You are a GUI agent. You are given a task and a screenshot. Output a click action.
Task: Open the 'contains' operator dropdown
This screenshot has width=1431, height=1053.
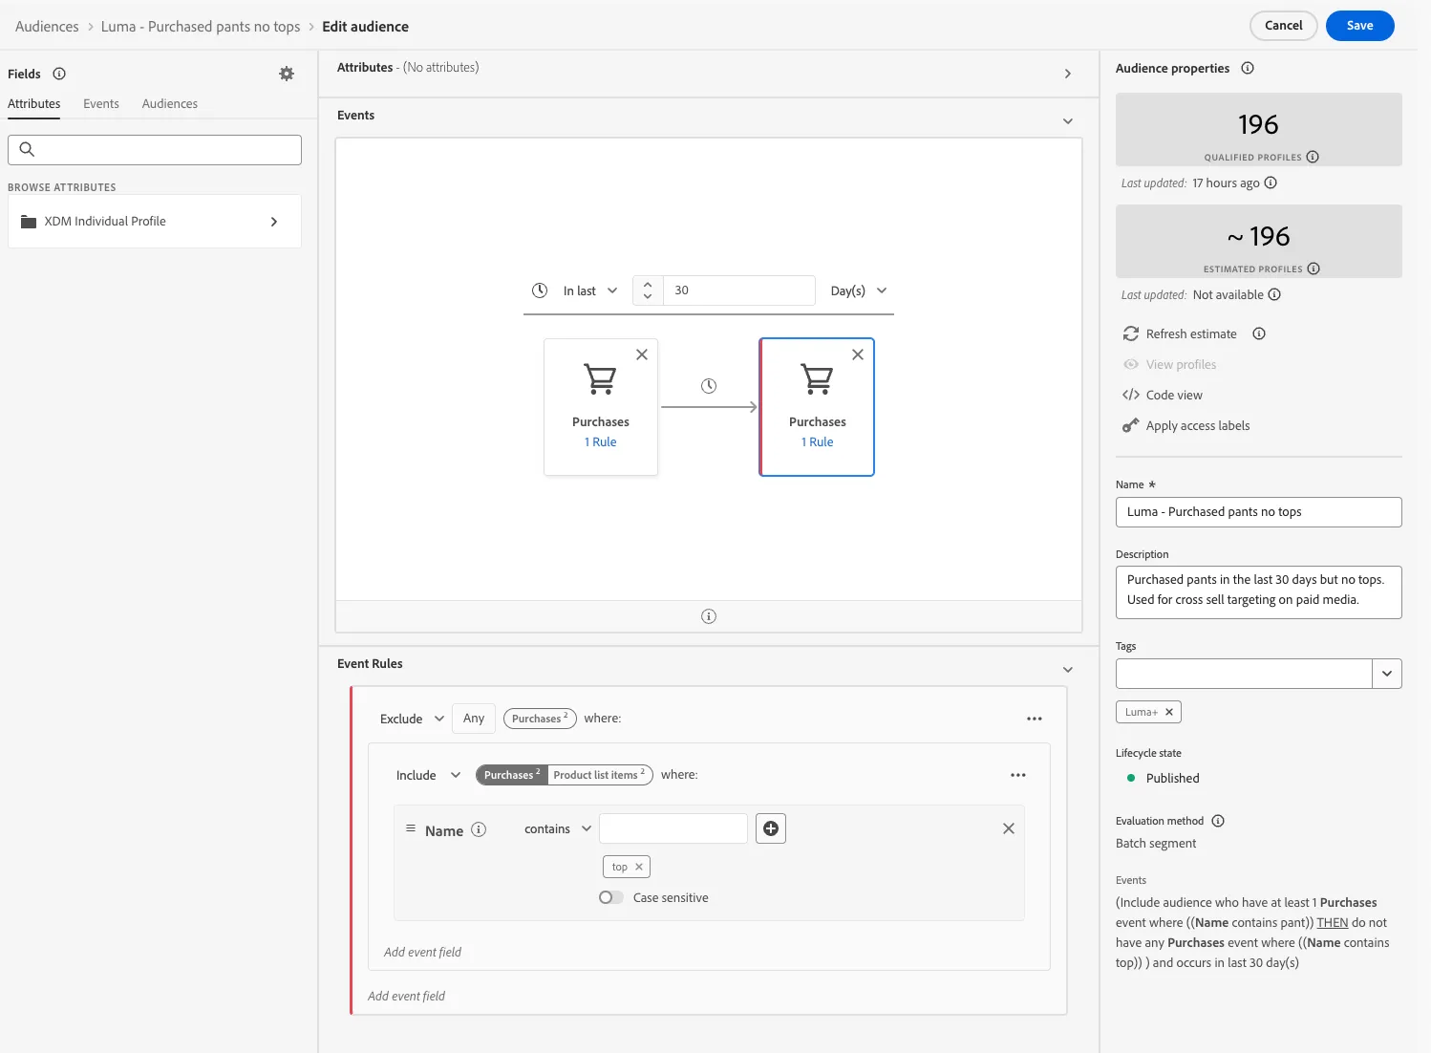click(558, 828)
